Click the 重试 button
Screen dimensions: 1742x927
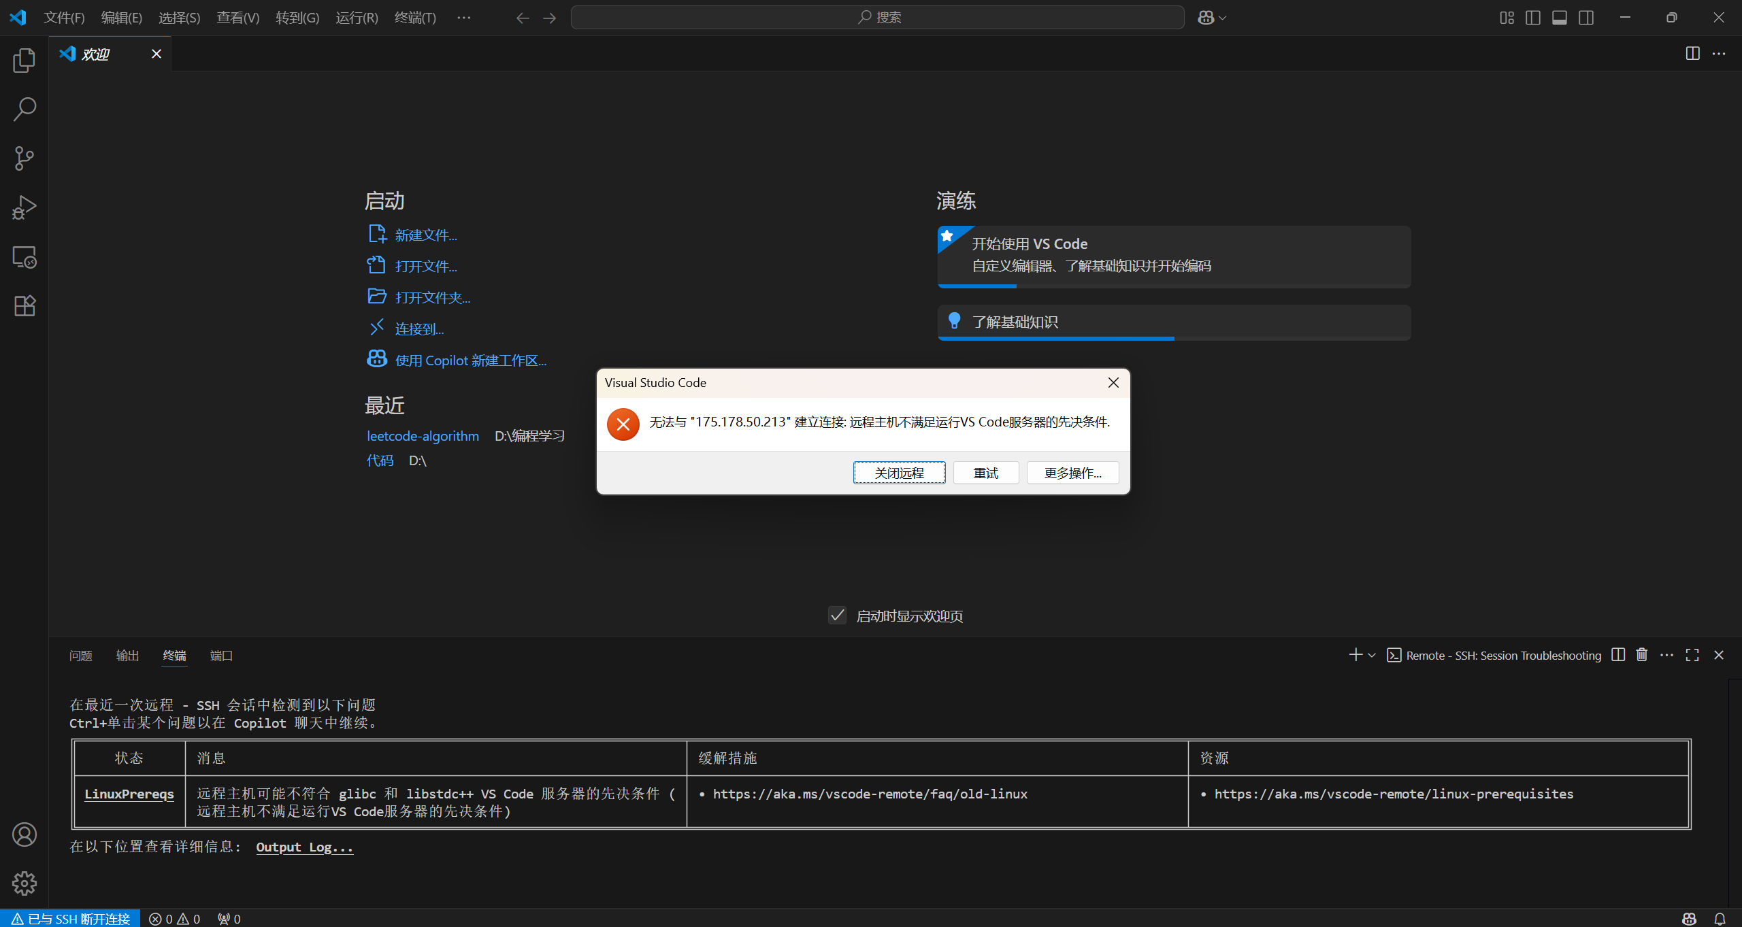(986, 473)
